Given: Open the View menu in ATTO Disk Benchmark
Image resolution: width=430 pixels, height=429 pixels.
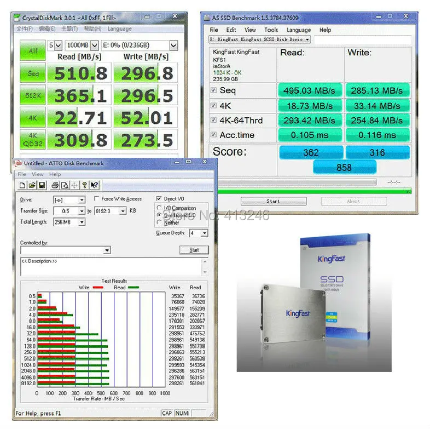Looking at the screenshot, I should click(x=38, y=174).
